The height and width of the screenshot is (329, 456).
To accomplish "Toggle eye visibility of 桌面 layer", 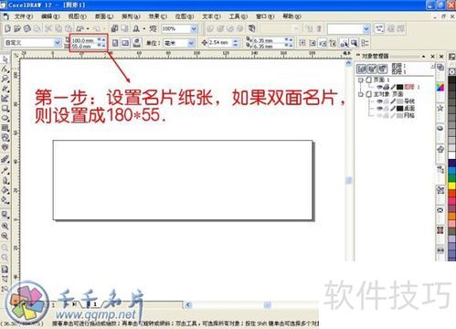I will pos(379,109).
